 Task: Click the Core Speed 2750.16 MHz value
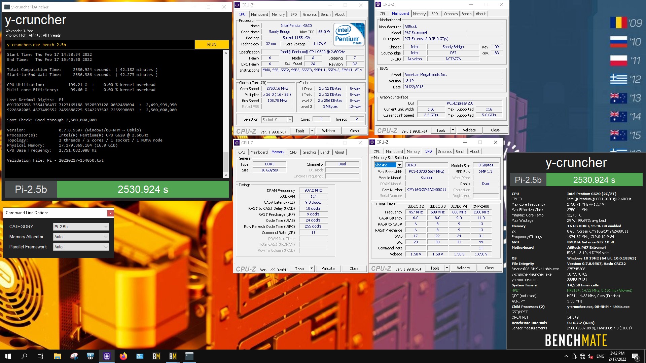[x=277, y=89]
